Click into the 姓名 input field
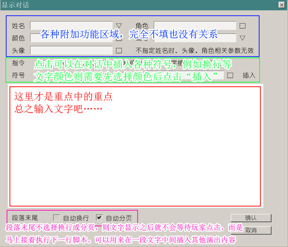This screenshot has height=247, width=288. tap(71, 26)
